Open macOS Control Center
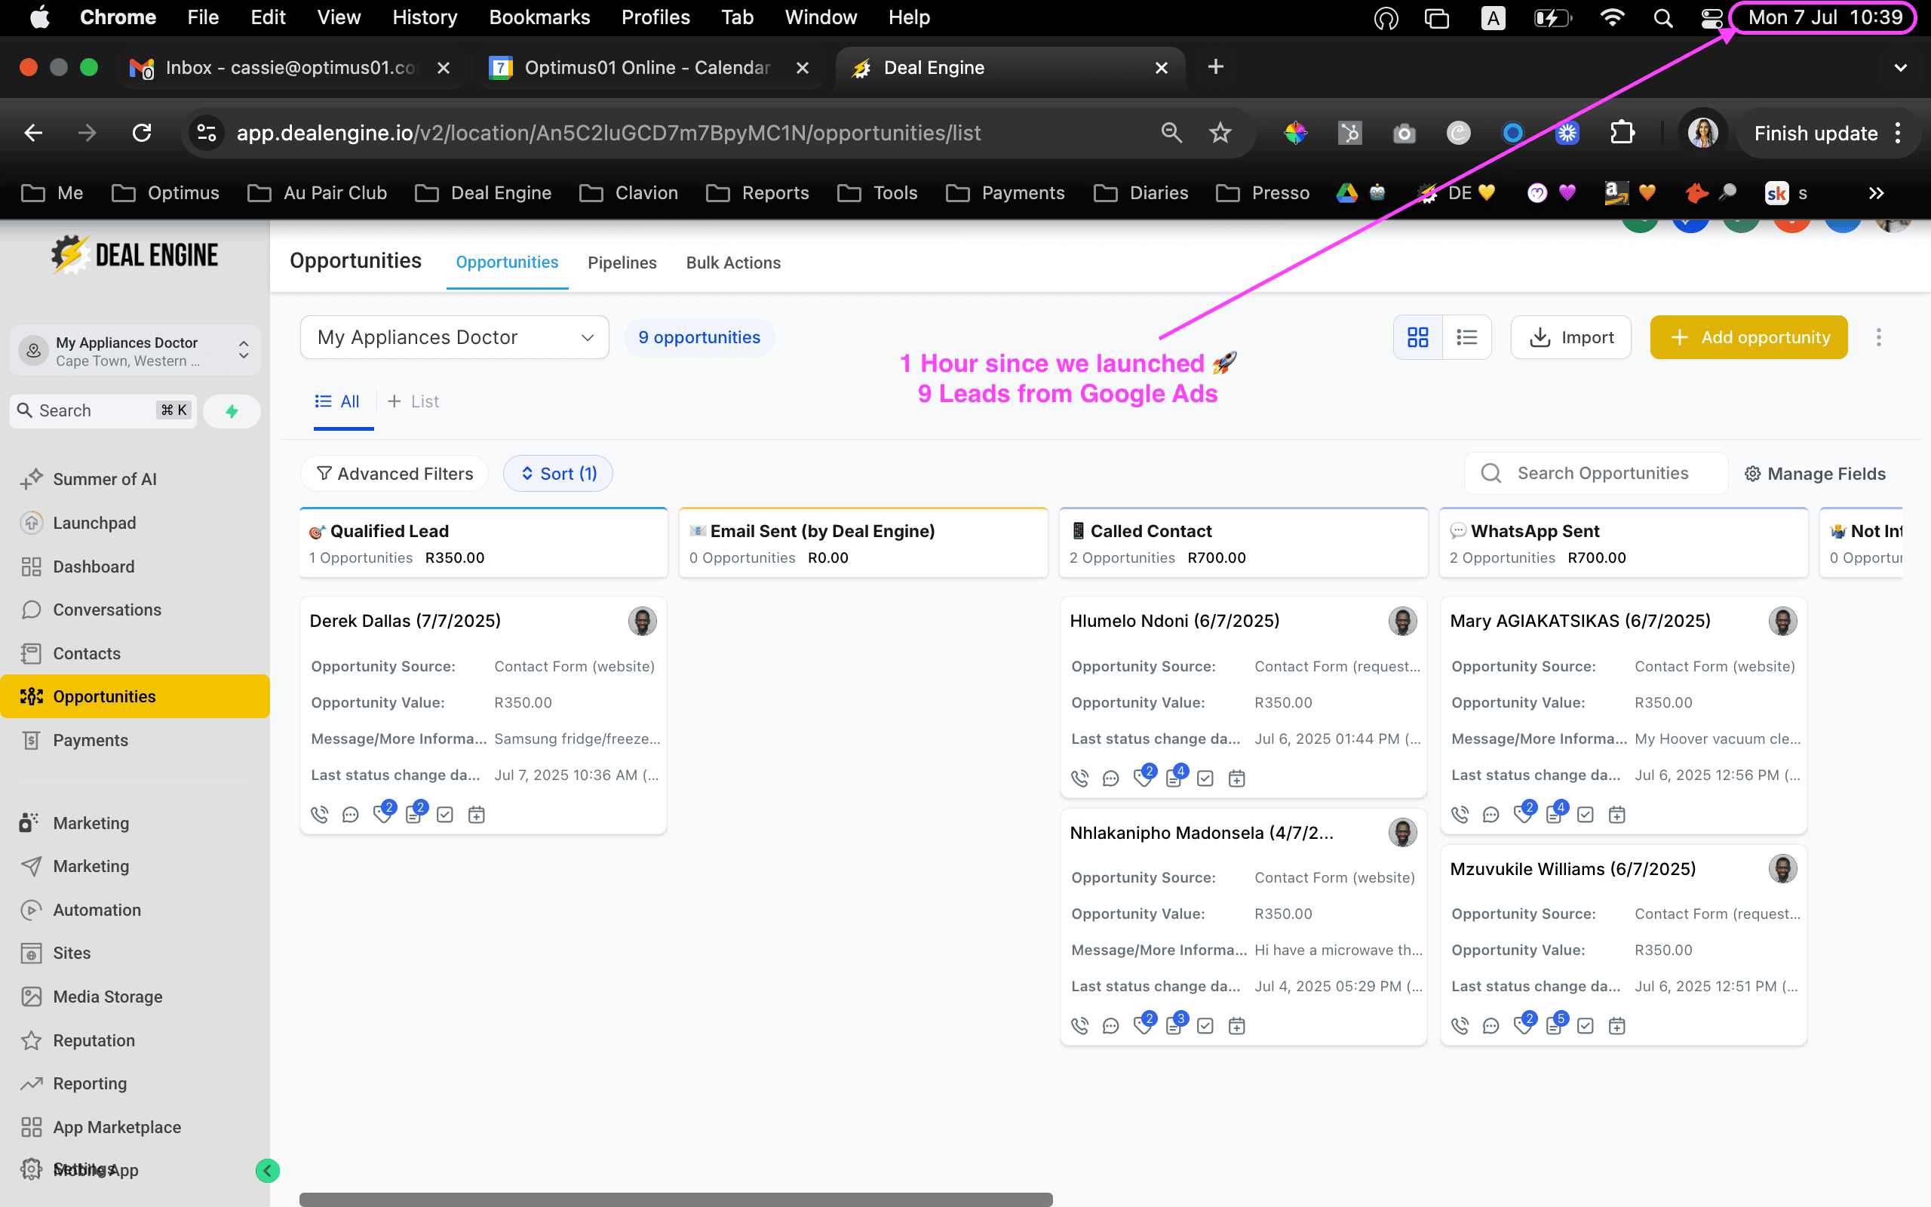 point(1711,17)
